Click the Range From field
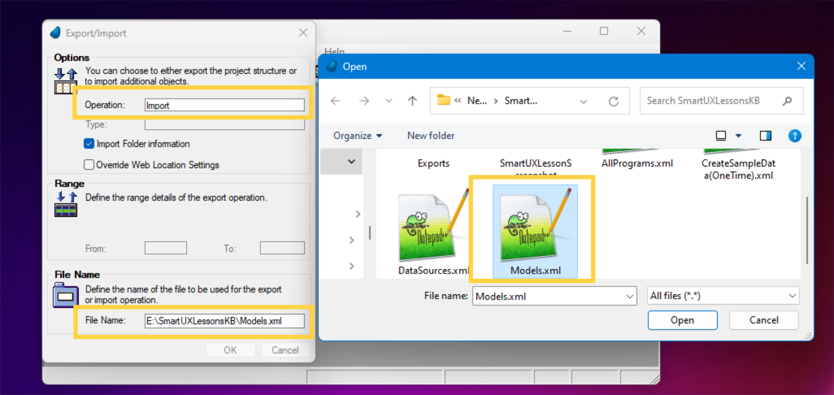The image size is (834, 395). (165, 248)
